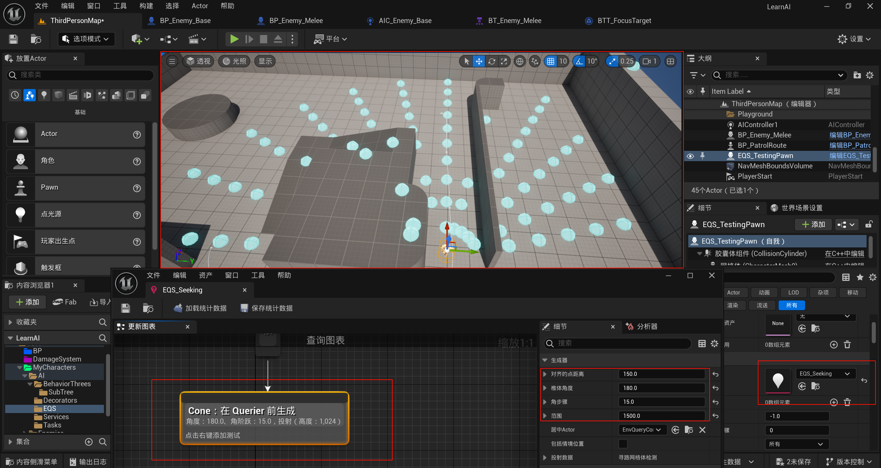
Task: Open the EQS_Seeking asset dropdown in details
Action: 825,374
